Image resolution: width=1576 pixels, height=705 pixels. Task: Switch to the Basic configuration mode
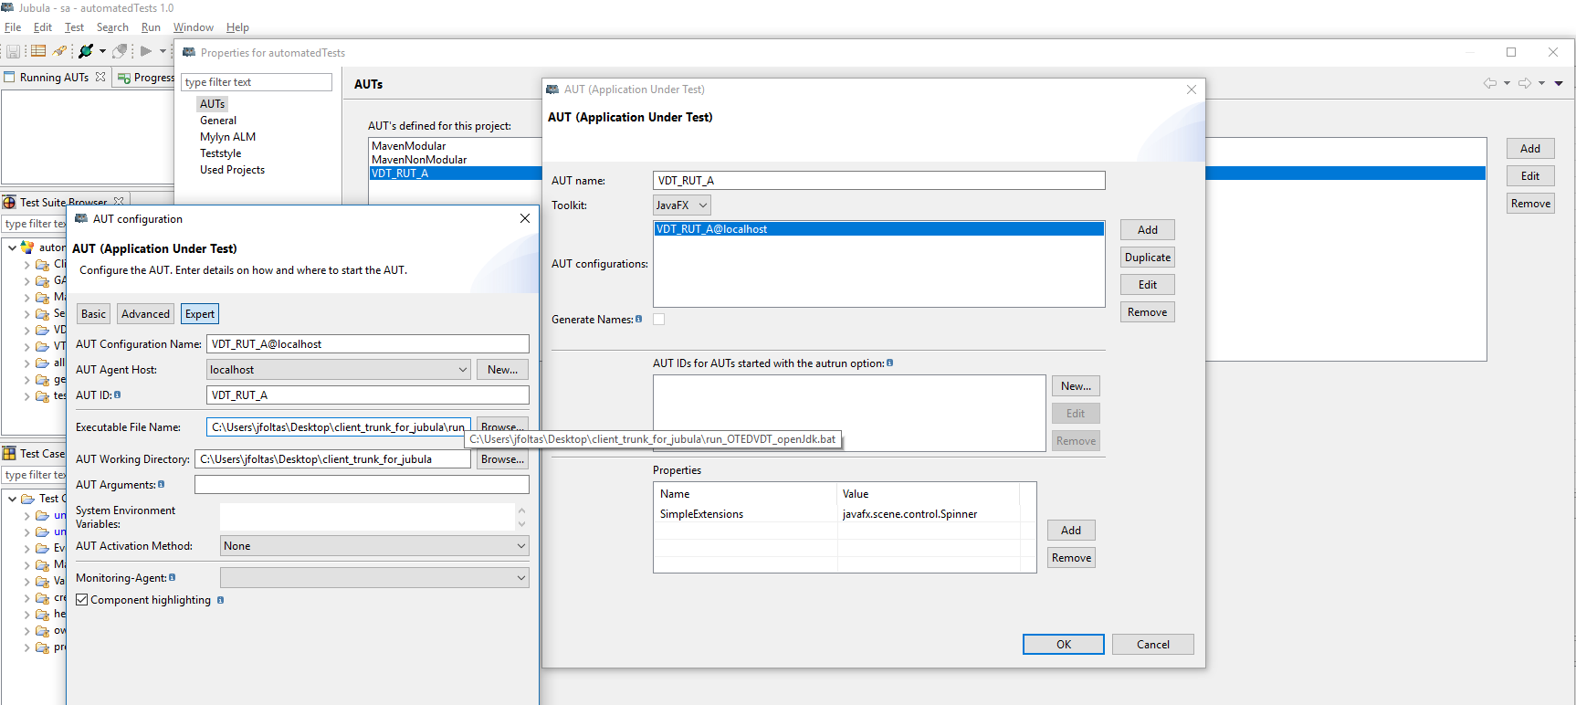tap(93, 314)
